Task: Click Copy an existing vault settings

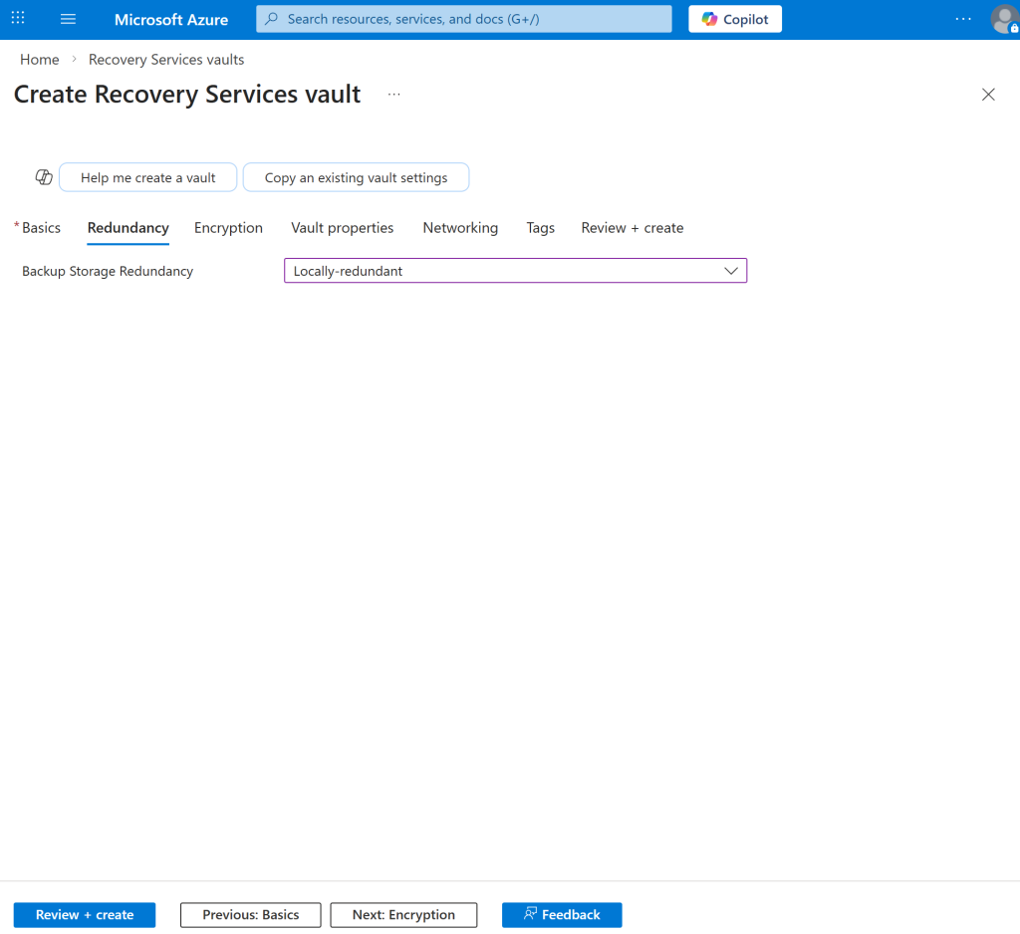Action: (356, 177)
